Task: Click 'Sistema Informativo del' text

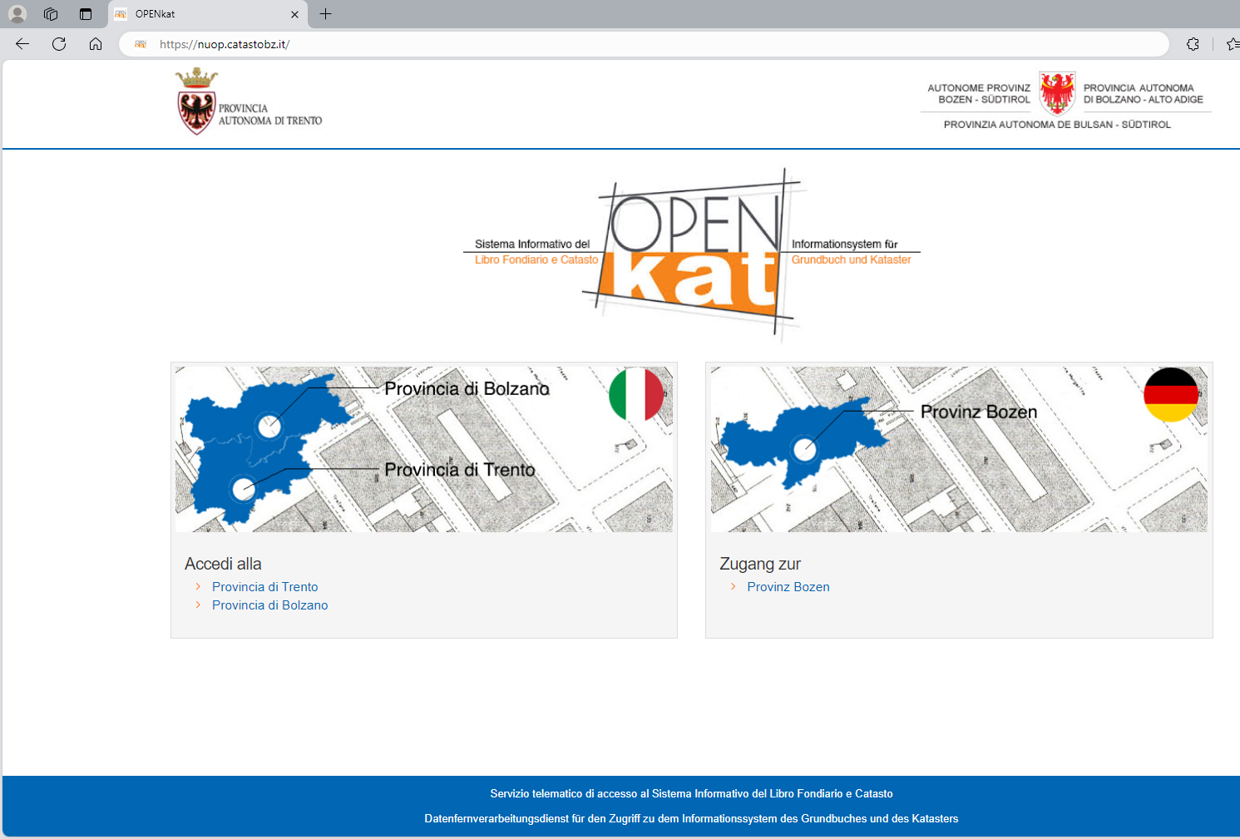Action: coord(532,244)
